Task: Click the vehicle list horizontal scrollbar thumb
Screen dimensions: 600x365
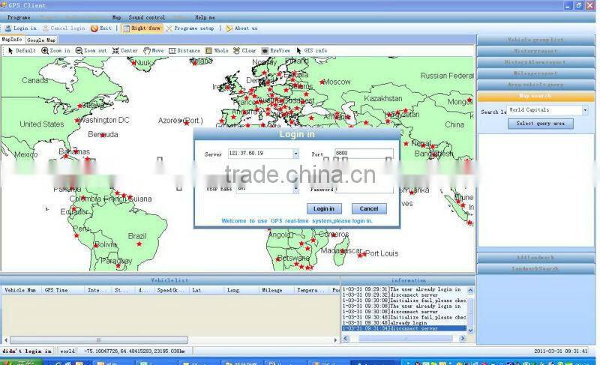Action: pos(99,340)
